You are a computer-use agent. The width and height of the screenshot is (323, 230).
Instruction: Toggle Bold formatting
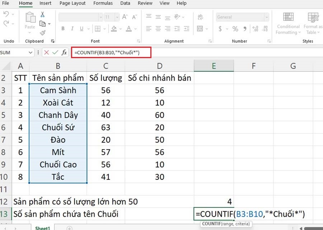[63, 29]
